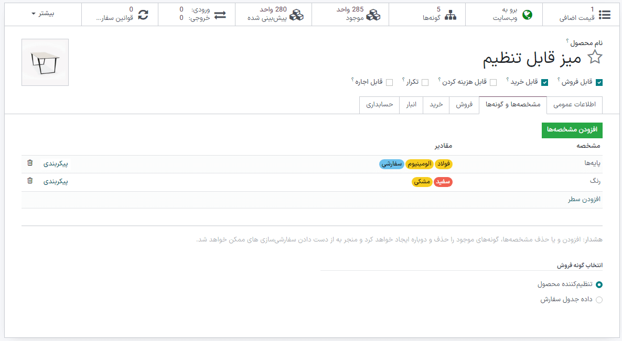Open the حسابداری tab
622x341 pixels.
(379, 105)
